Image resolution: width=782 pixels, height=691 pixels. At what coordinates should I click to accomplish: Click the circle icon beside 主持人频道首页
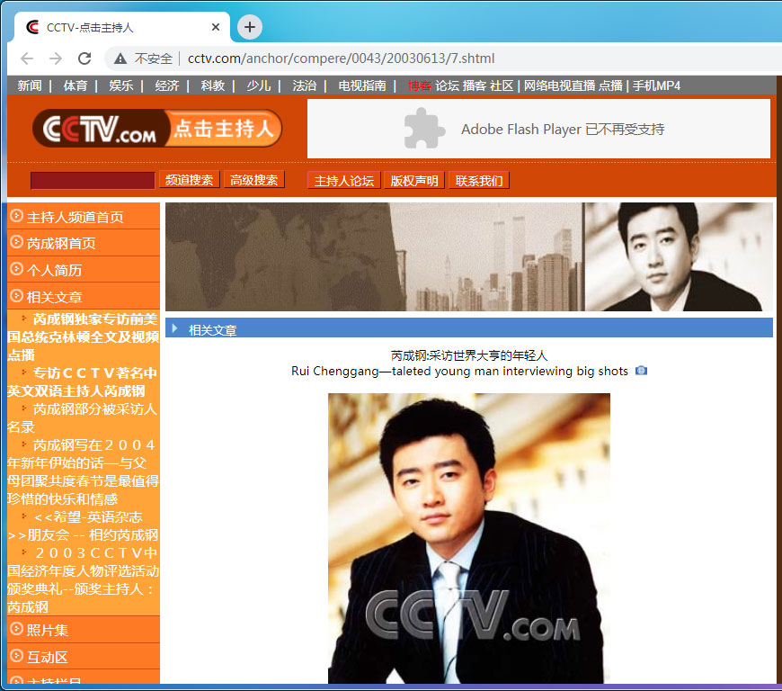16,216
